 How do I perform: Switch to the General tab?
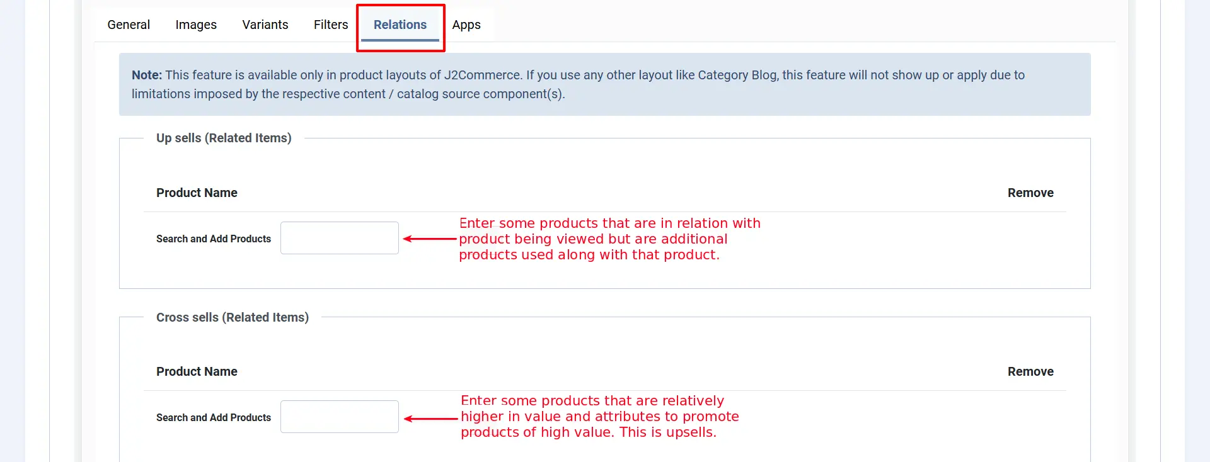point(129,25)
